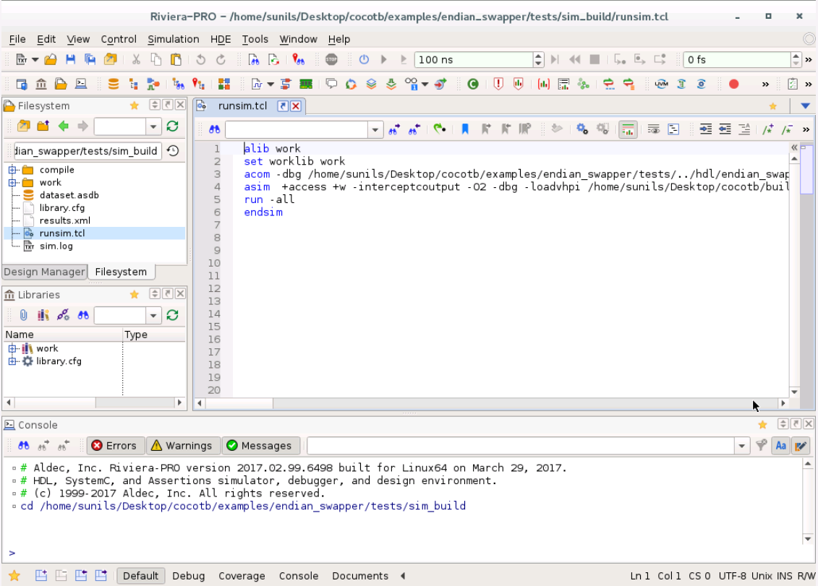Click the Comment block add icon

pyautogui.click(x=767, y=129)
